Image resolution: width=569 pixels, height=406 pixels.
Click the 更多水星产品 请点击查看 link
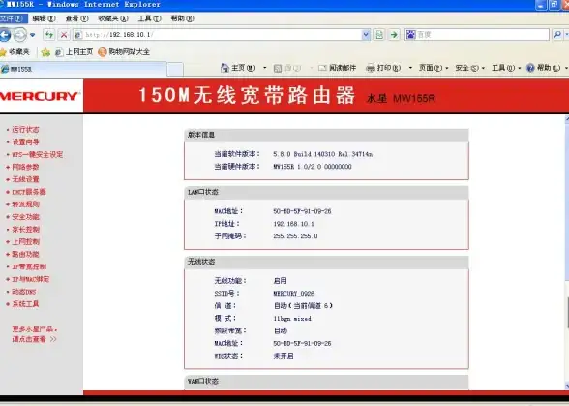coord(35,334)
